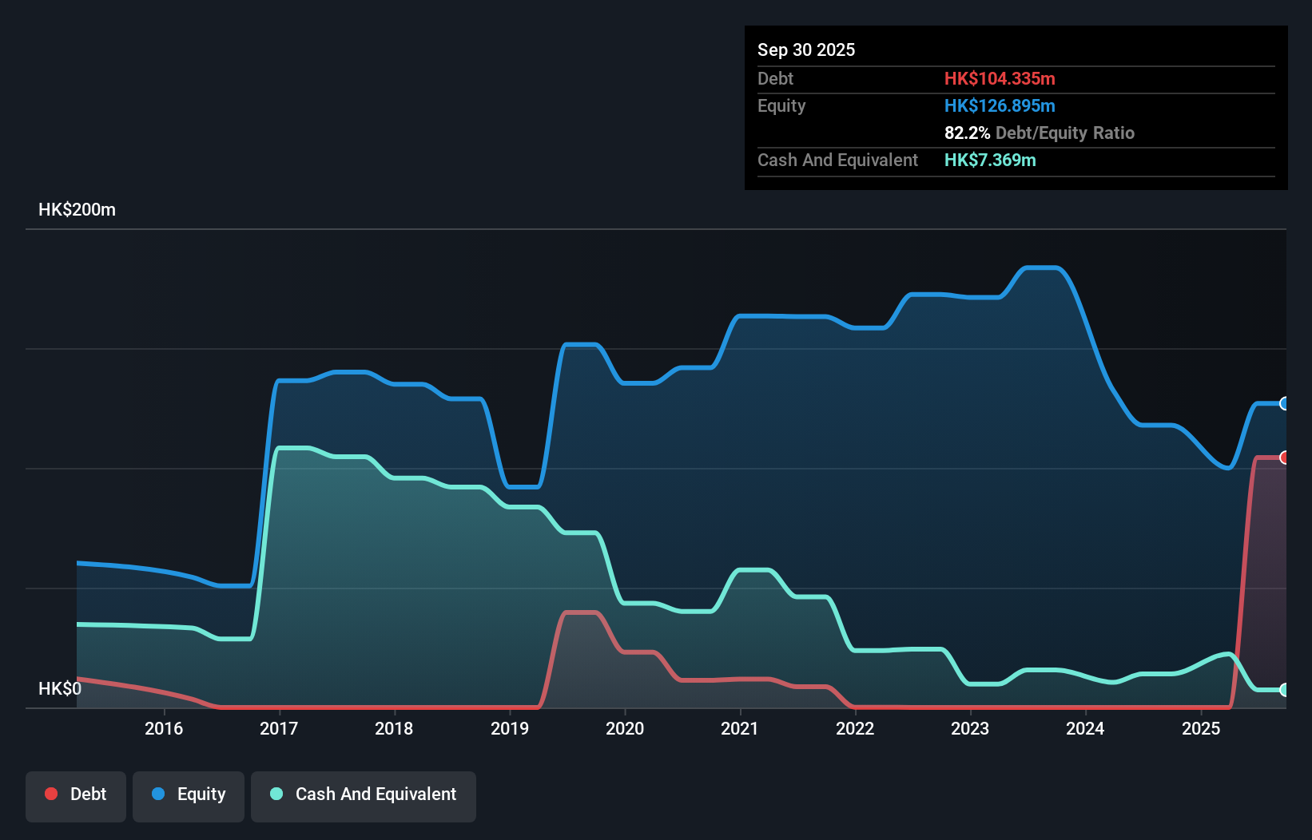Image resolution: width=1312 pixels, height=840 pixels.
Task: Click the teal HK$7.369m value in tooltip
Action: [990, 160]
